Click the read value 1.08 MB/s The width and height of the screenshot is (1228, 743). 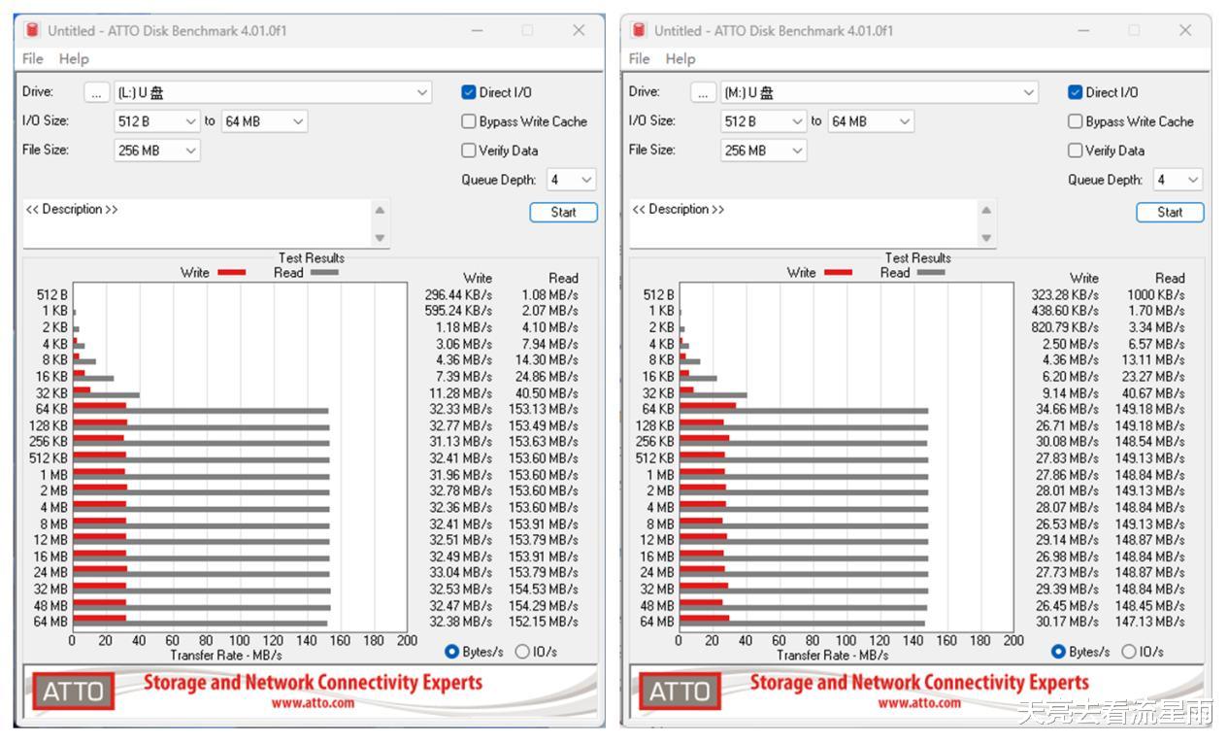549,294
